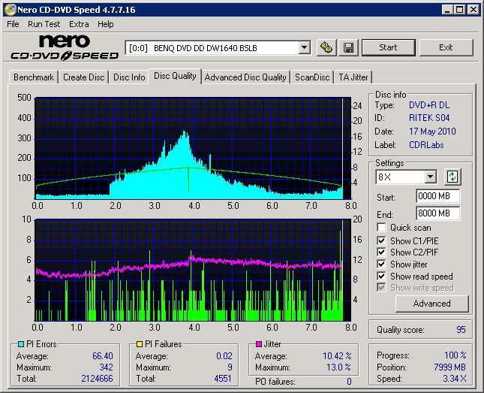Click the drive options icon beside drive dropdown
The image size is (484, 393).
pyautogui.click(x=326, y=47)
